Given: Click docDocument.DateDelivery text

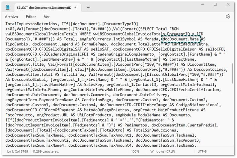Looking at the screenshot, I should click(x=140, y=95).
